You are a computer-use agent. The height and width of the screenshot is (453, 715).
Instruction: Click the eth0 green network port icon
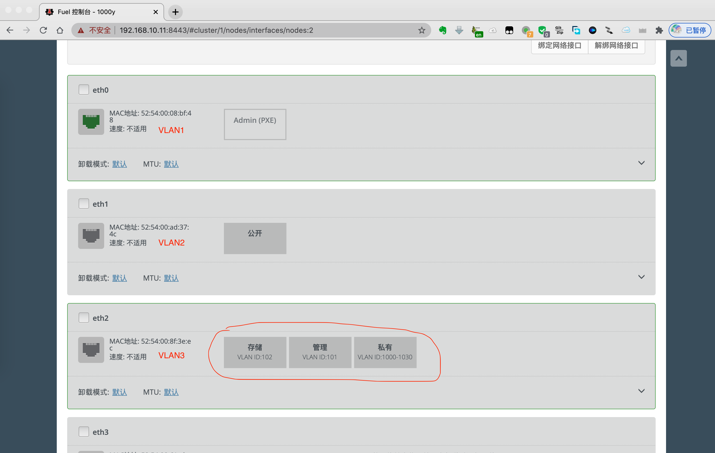[x=91, y=122]
